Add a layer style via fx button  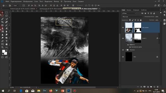(141, 87)
